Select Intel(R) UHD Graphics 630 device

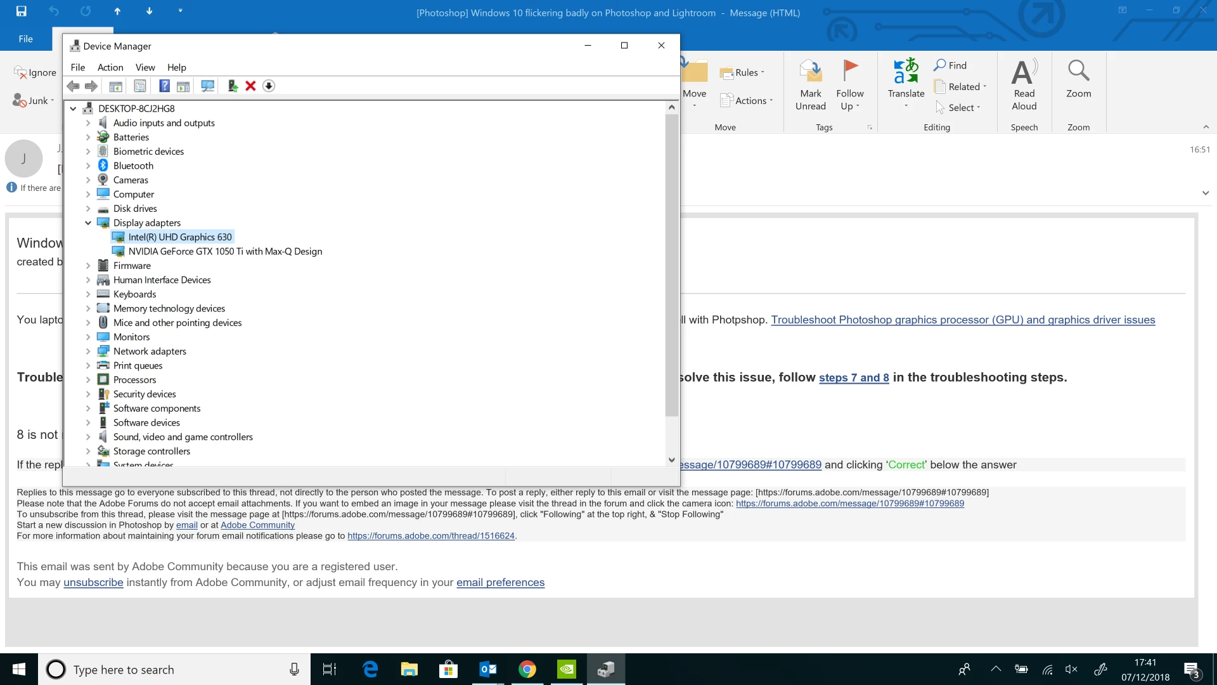point(179,237)
